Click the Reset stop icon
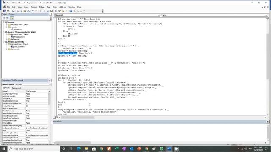 pos(48,11)
